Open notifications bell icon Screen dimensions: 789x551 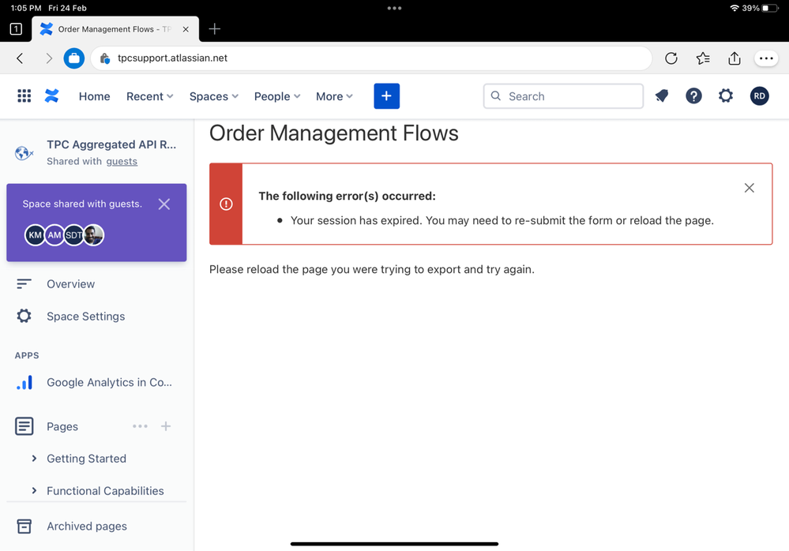coord(662,96)
